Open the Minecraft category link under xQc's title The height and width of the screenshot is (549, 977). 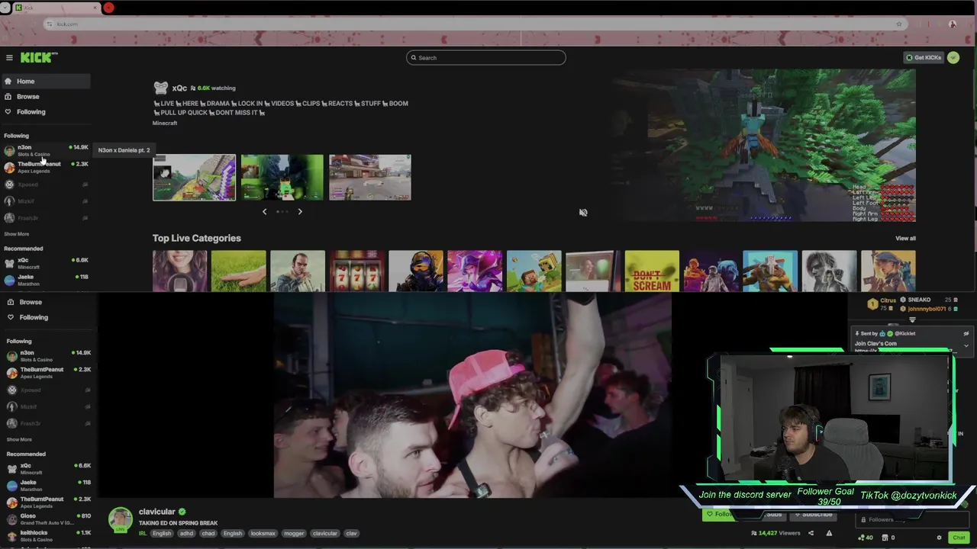coord(165,123)
